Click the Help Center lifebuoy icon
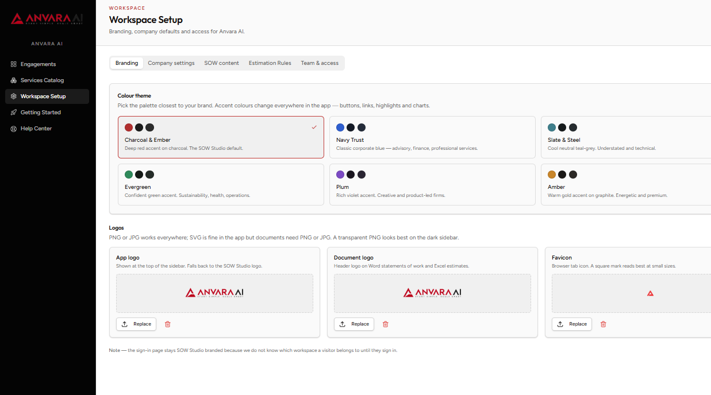The width and height of the screenshot is (711, 395). pyautogui.click(x=14, y=129)
